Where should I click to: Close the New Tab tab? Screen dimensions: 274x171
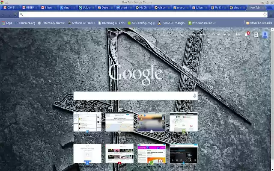pyautogui.click(x=262, y=8)
